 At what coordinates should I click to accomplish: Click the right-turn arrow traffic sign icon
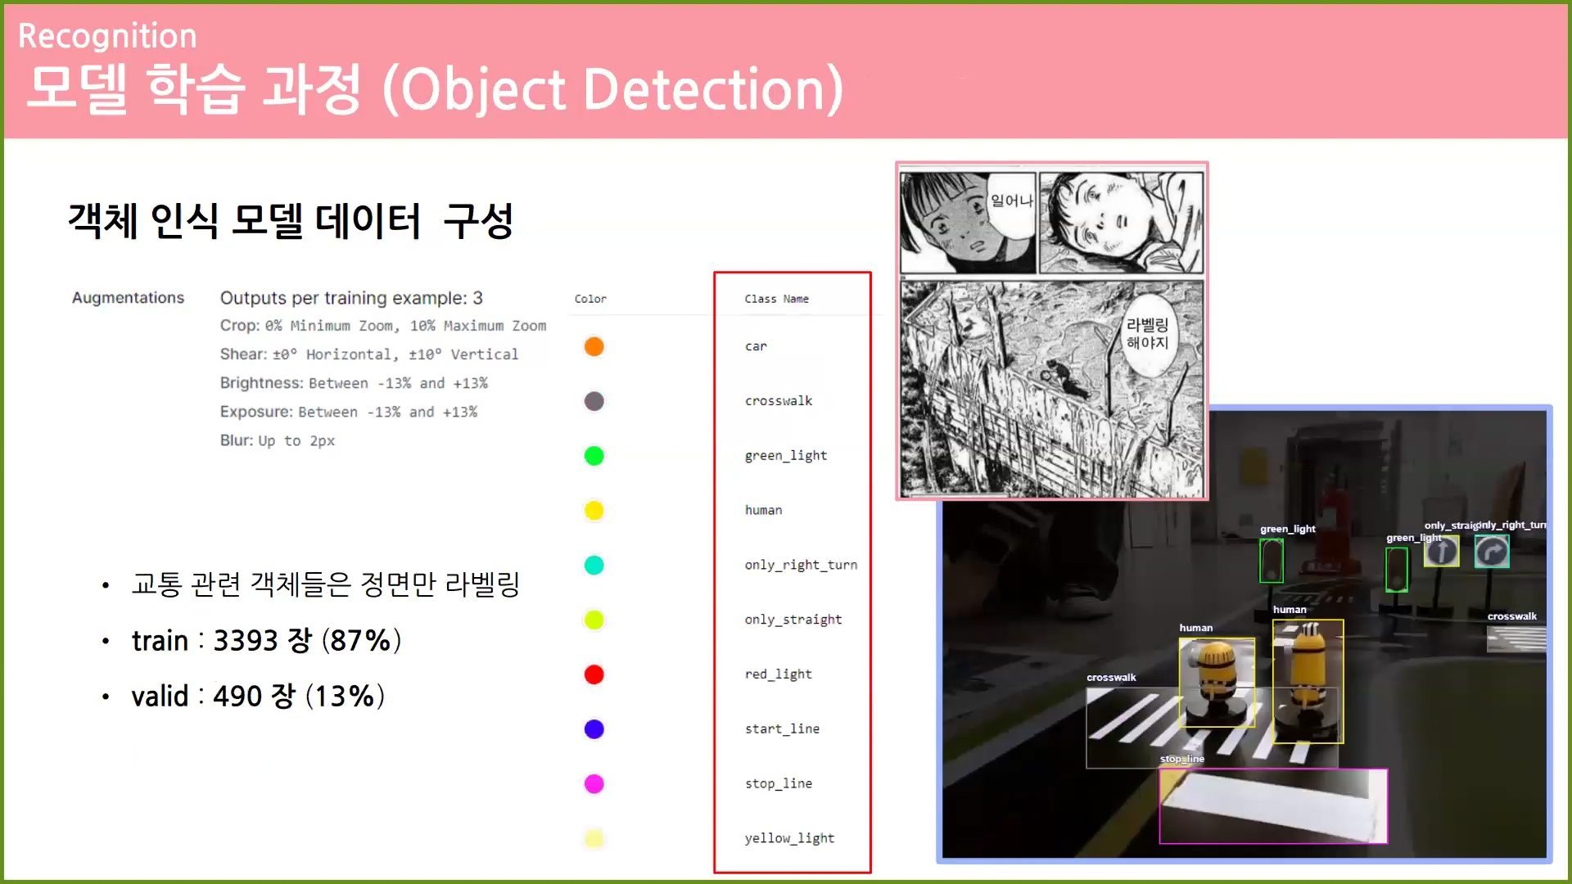pos(1491,552)
